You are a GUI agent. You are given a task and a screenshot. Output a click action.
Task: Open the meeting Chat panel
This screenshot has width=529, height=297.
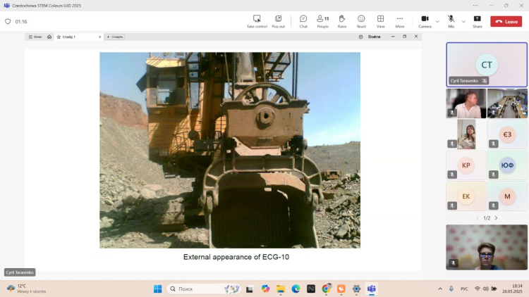coord(303,21)
